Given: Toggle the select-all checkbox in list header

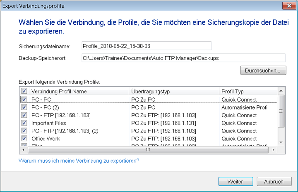Looking at the screenshot, I should [x=24, y=91].
